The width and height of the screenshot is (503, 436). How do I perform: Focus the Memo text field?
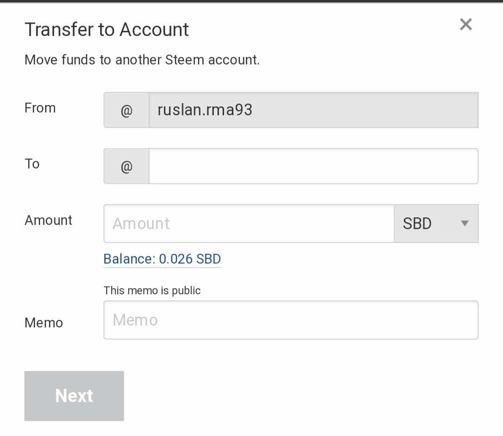[291, 320]
